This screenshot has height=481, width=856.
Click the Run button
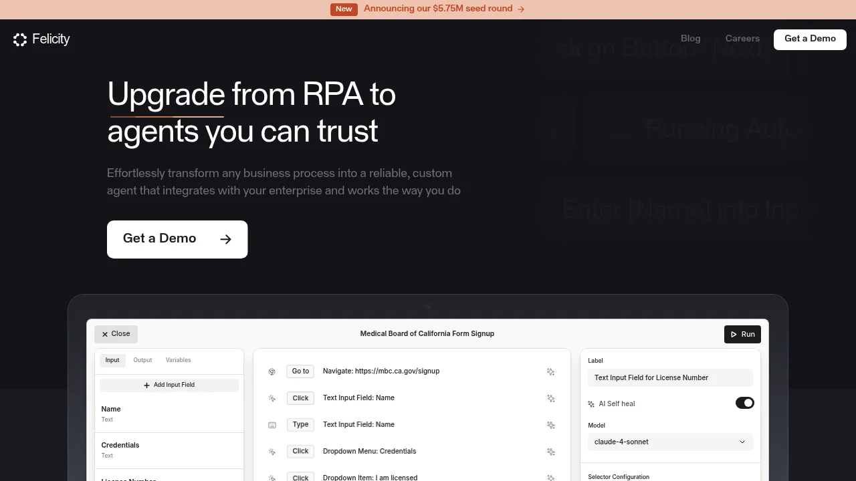tap(742, 334)
